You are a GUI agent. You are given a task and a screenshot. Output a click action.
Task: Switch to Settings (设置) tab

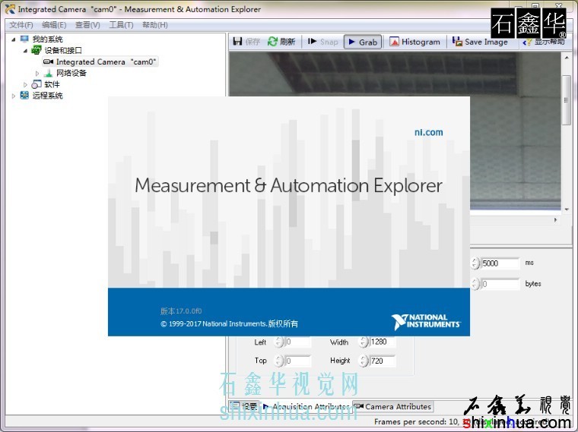[243, 406]
